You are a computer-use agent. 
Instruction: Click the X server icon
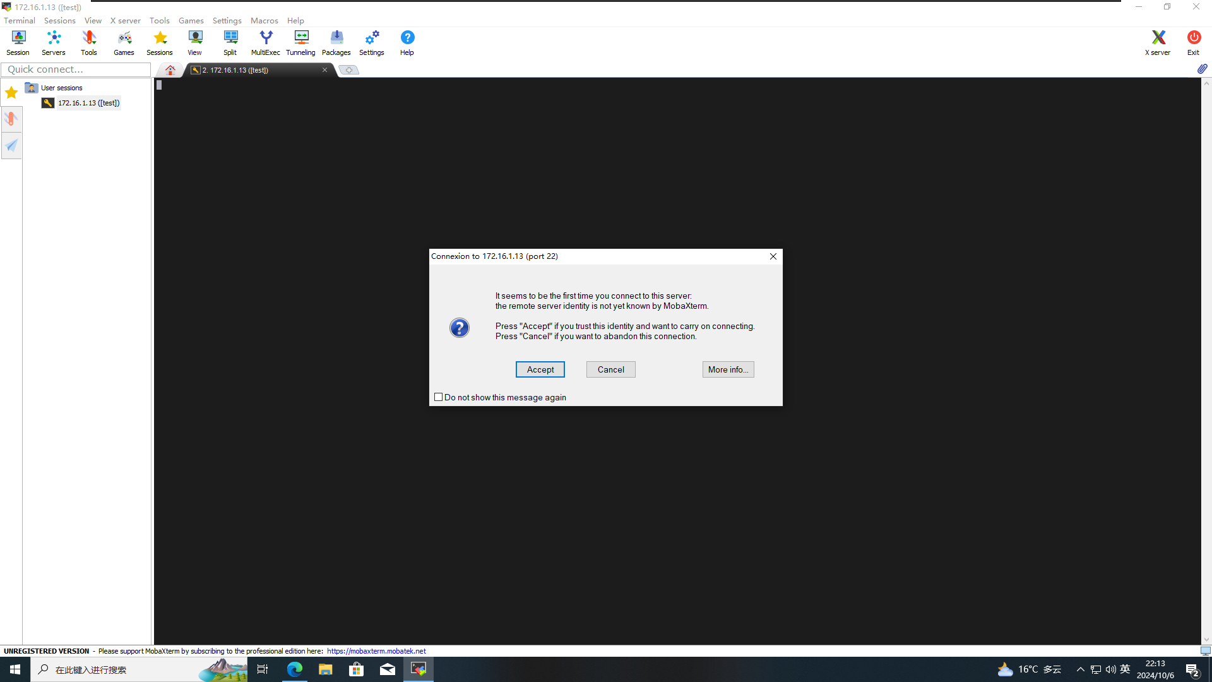(x=1157, y=43)
